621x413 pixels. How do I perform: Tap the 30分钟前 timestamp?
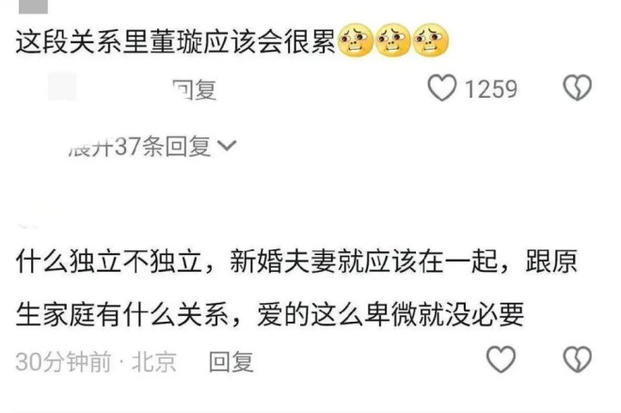point(64,361)
